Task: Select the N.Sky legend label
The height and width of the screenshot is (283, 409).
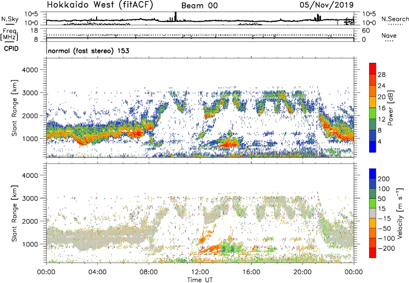Action: click(10, 19)
